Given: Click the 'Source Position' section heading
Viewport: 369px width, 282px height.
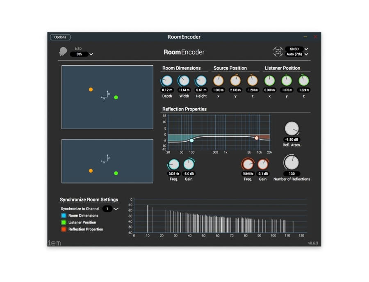Looking at the screenshot, I should click(230, 68).
